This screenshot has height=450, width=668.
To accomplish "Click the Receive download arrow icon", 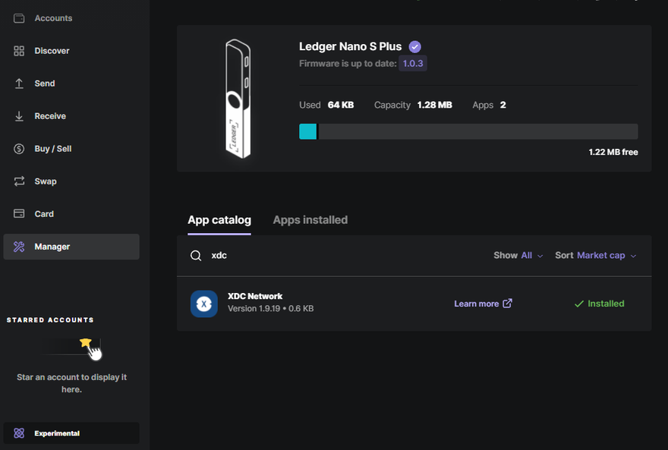I will point(19,116).
